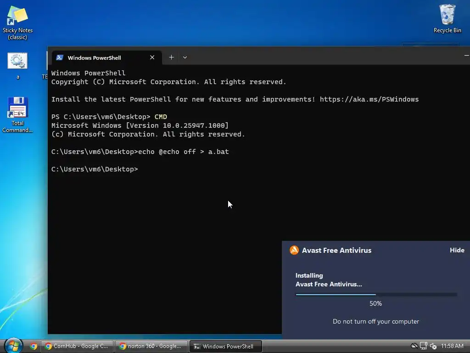Click the 'PS C:\Users\vm6\Desktop> CMD' line
The width and height of the screenshot is (470, 353).
point(109,117)
